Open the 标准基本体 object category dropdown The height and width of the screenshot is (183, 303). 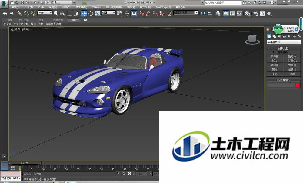tap(284, 42)
